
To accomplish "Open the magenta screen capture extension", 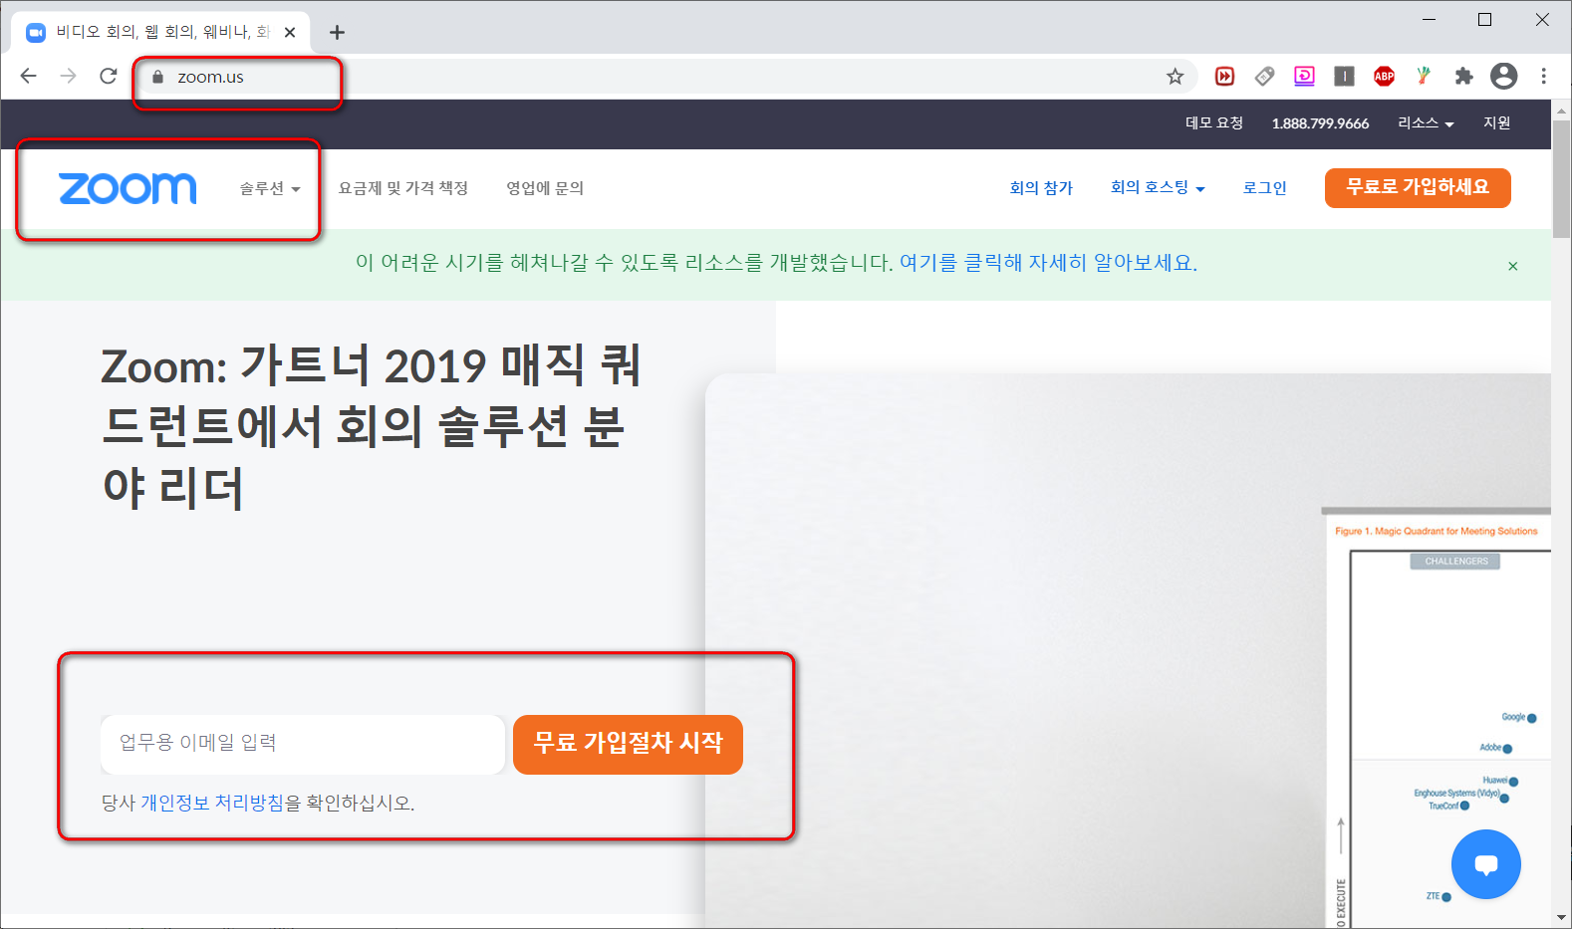I will 1305,76.
